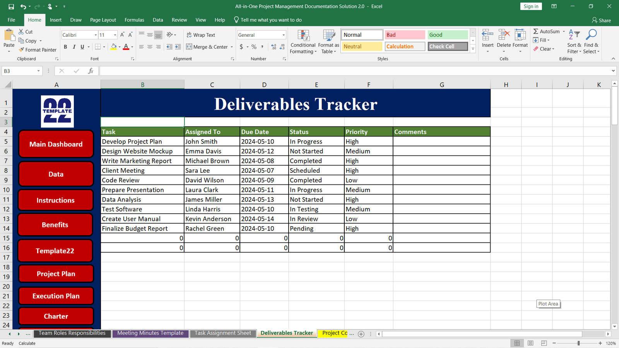Expand the Name Box dropdown arrow
The image size is (619, 348).
38,71
